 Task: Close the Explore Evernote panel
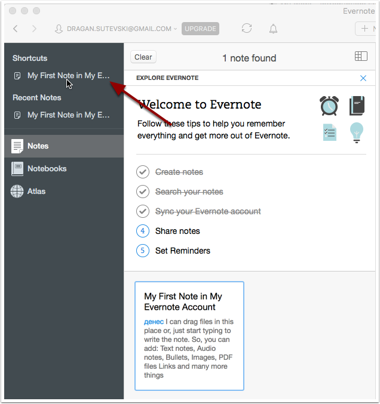pyautogui.click(x=363, y=78)
